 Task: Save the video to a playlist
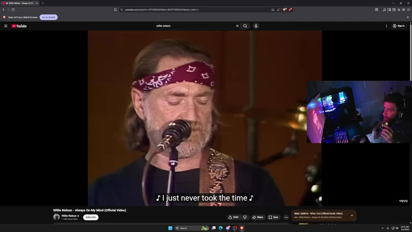(273, 217)
